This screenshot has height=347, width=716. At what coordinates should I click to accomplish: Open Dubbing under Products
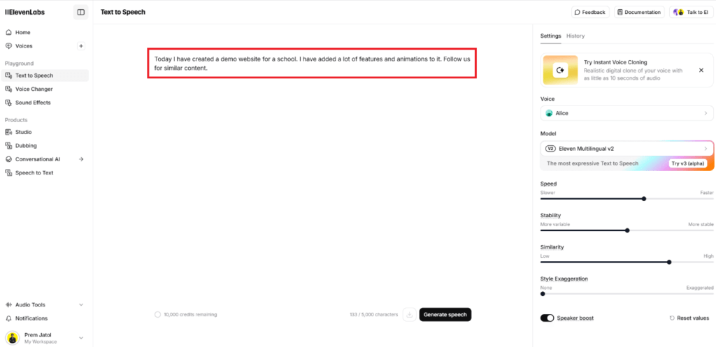(45, 146)
